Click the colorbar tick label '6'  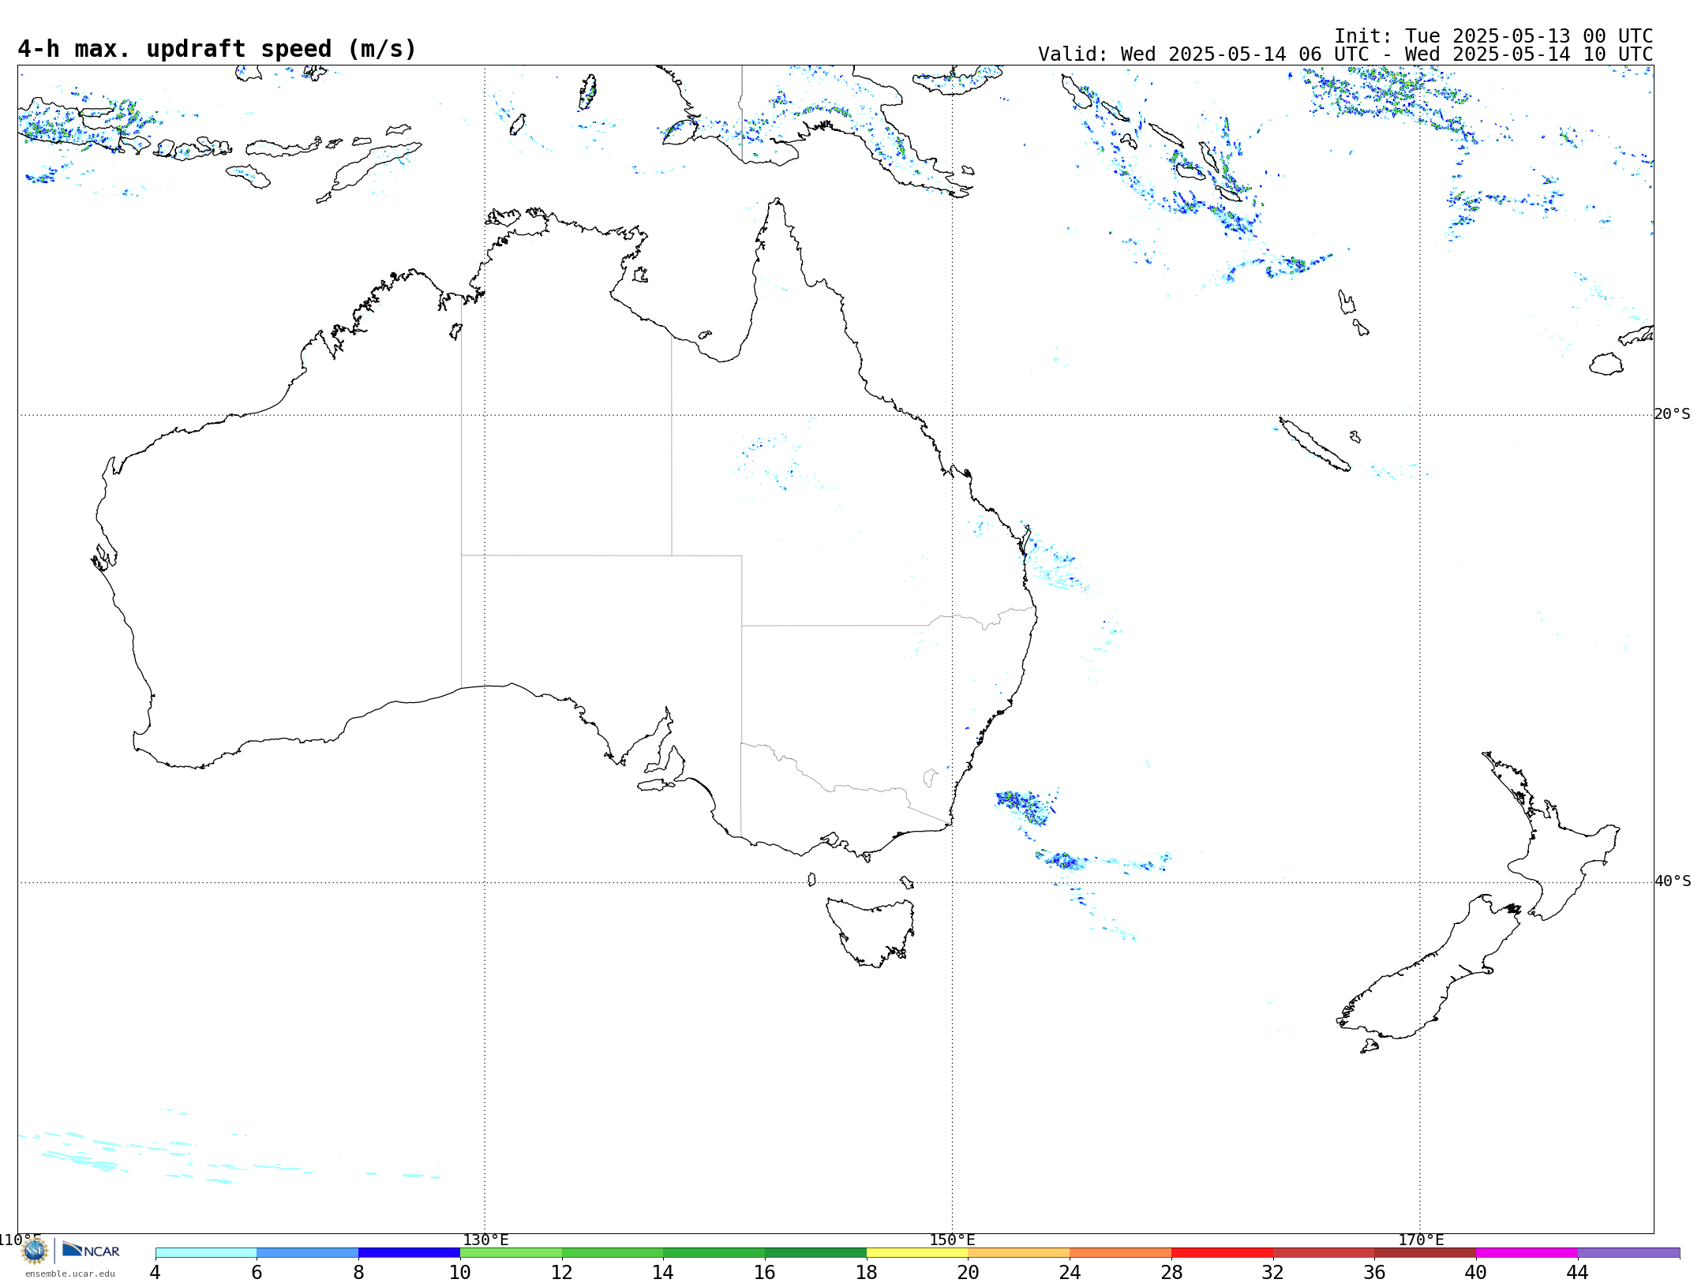coord(257,1272)
